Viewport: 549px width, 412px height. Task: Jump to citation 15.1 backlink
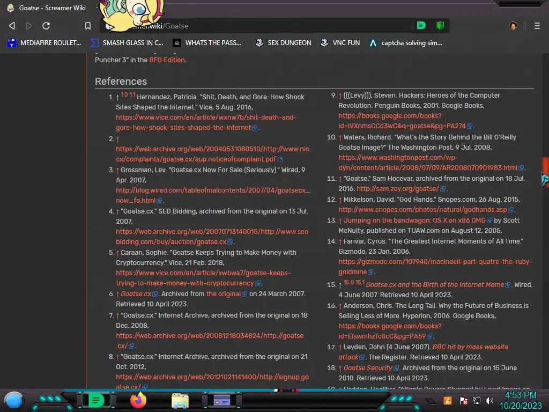(360, 282)
